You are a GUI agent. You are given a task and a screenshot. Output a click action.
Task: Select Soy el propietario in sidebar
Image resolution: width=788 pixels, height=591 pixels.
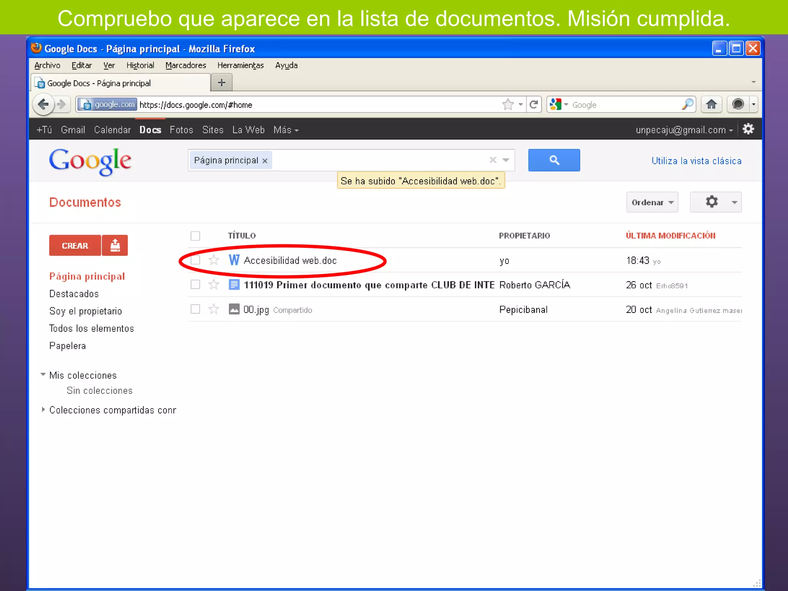(x=85, y=311)
